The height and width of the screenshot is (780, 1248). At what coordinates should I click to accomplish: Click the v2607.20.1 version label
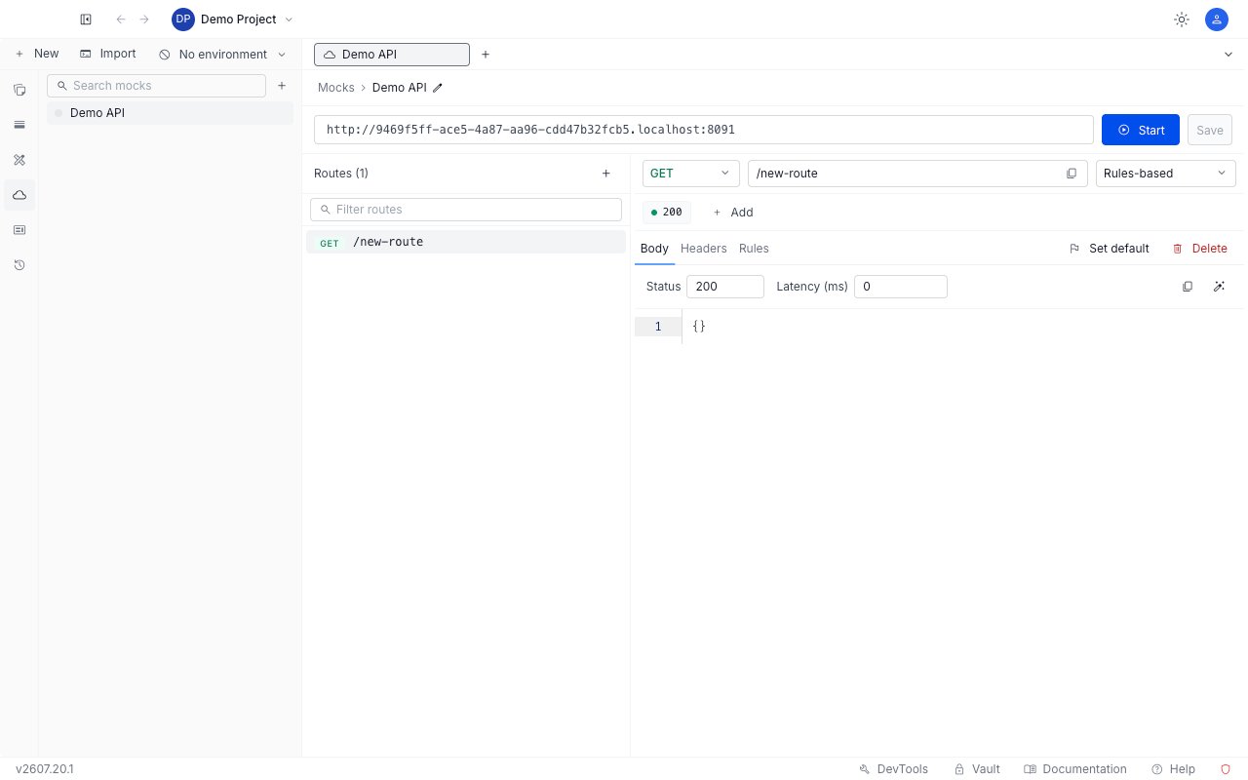coord(45,769)
